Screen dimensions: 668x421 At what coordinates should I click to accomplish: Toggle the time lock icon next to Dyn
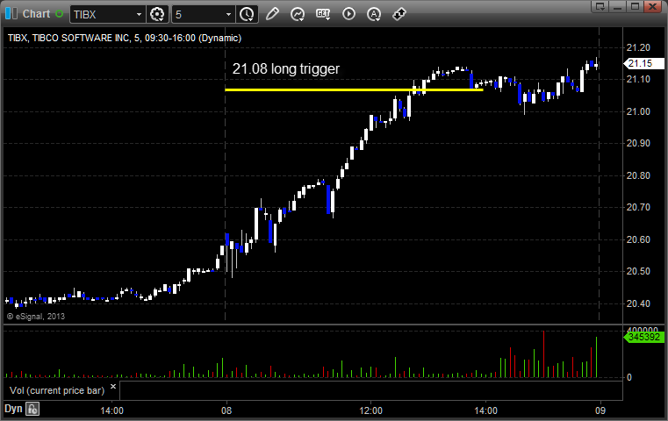32,409
